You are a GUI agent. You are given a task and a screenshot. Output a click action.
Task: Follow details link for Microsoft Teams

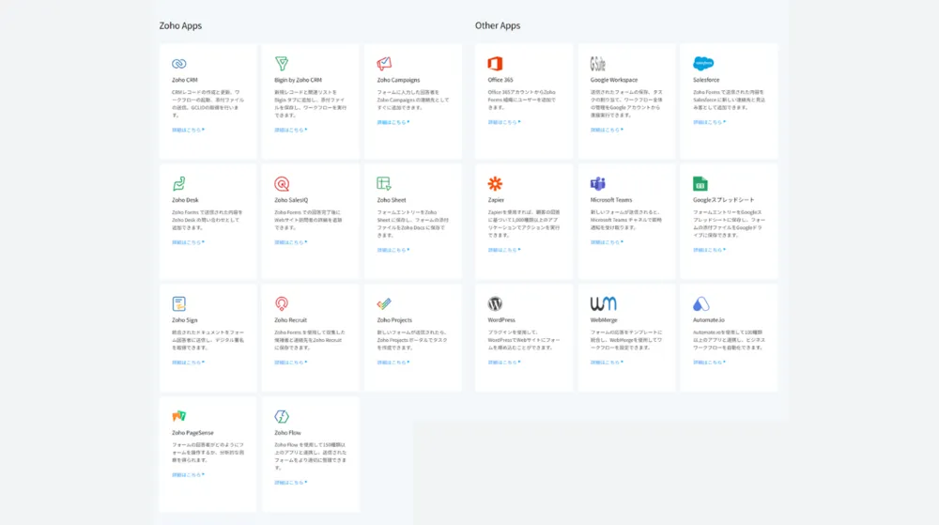[607, 242]
